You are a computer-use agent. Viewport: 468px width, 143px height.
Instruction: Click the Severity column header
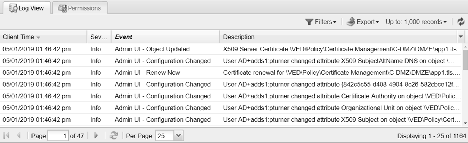pyautogui.click(x=99, y=37)
